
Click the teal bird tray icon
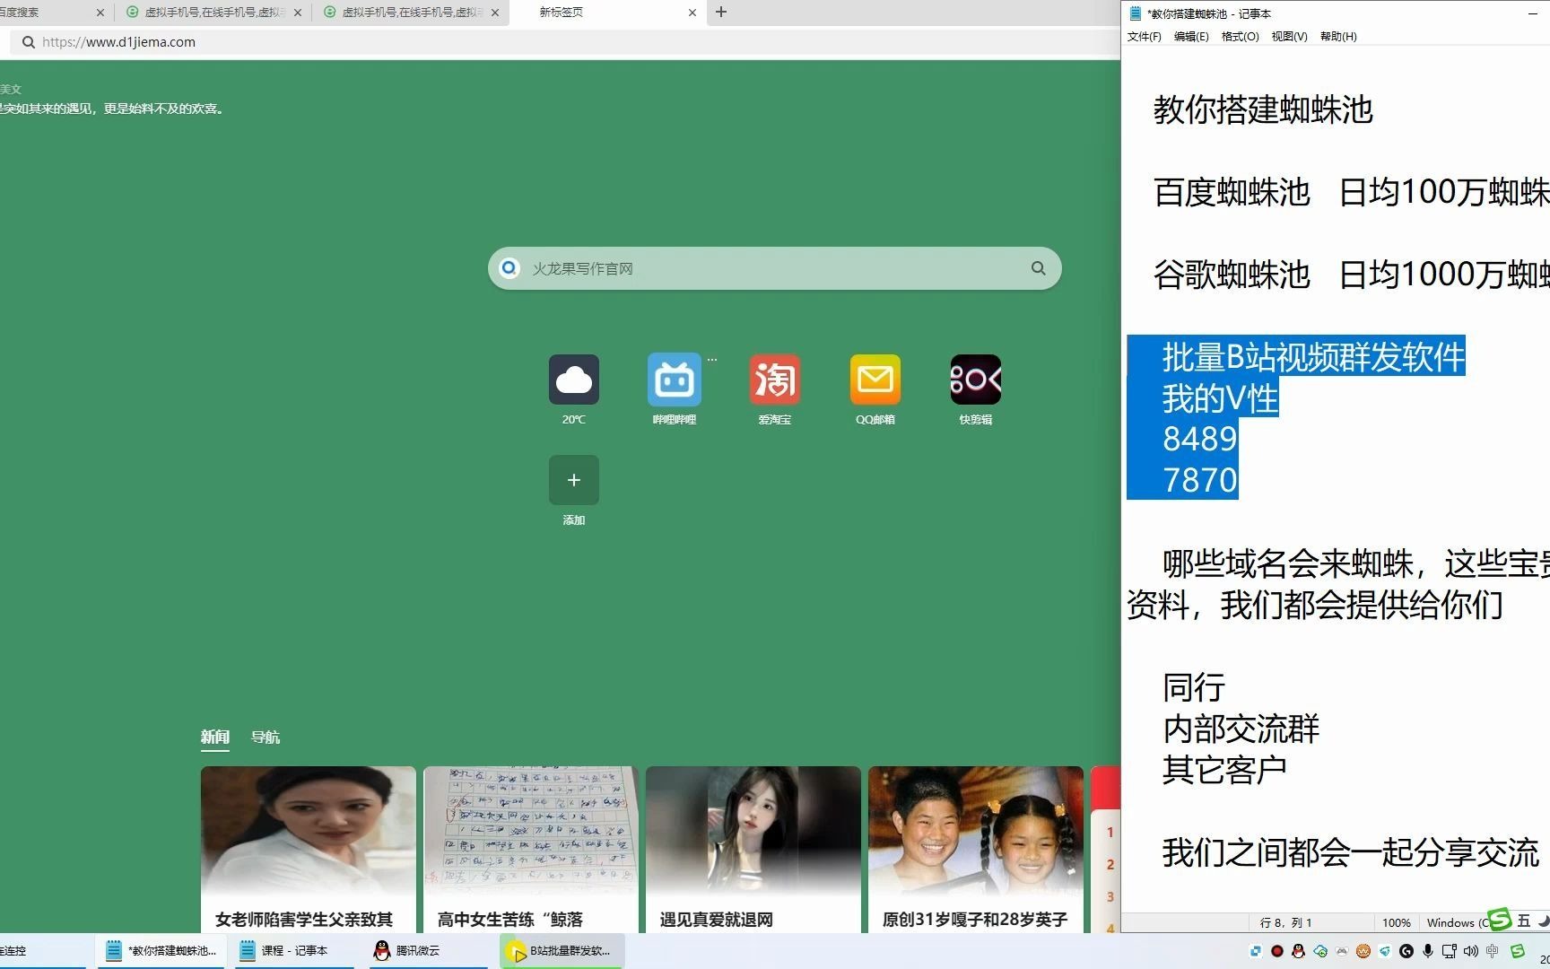(x=1385, y=951)
